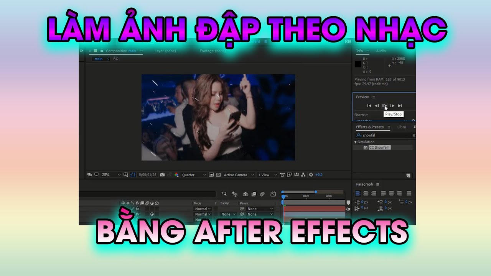Viewport: 491px width, 276px height.
Task: Open the Paragraph panel menu
Action: [377, 184]
